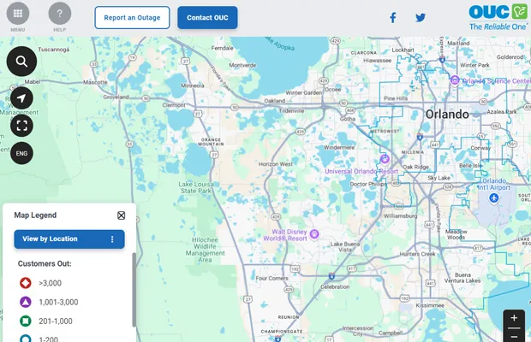This screenshot has width=531, height=342.
Task: Click the Help question mark icon
Action: (60, 14)
